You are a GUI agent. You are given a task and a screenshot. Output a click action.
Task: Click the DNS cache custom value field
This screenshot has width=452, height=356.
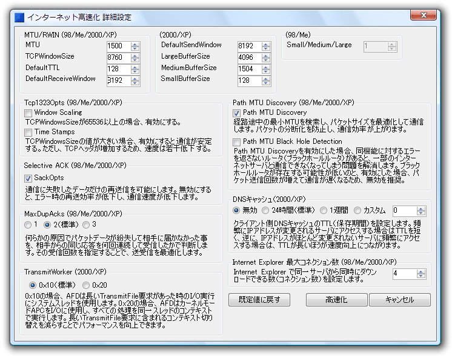click(x=405, y=211)
